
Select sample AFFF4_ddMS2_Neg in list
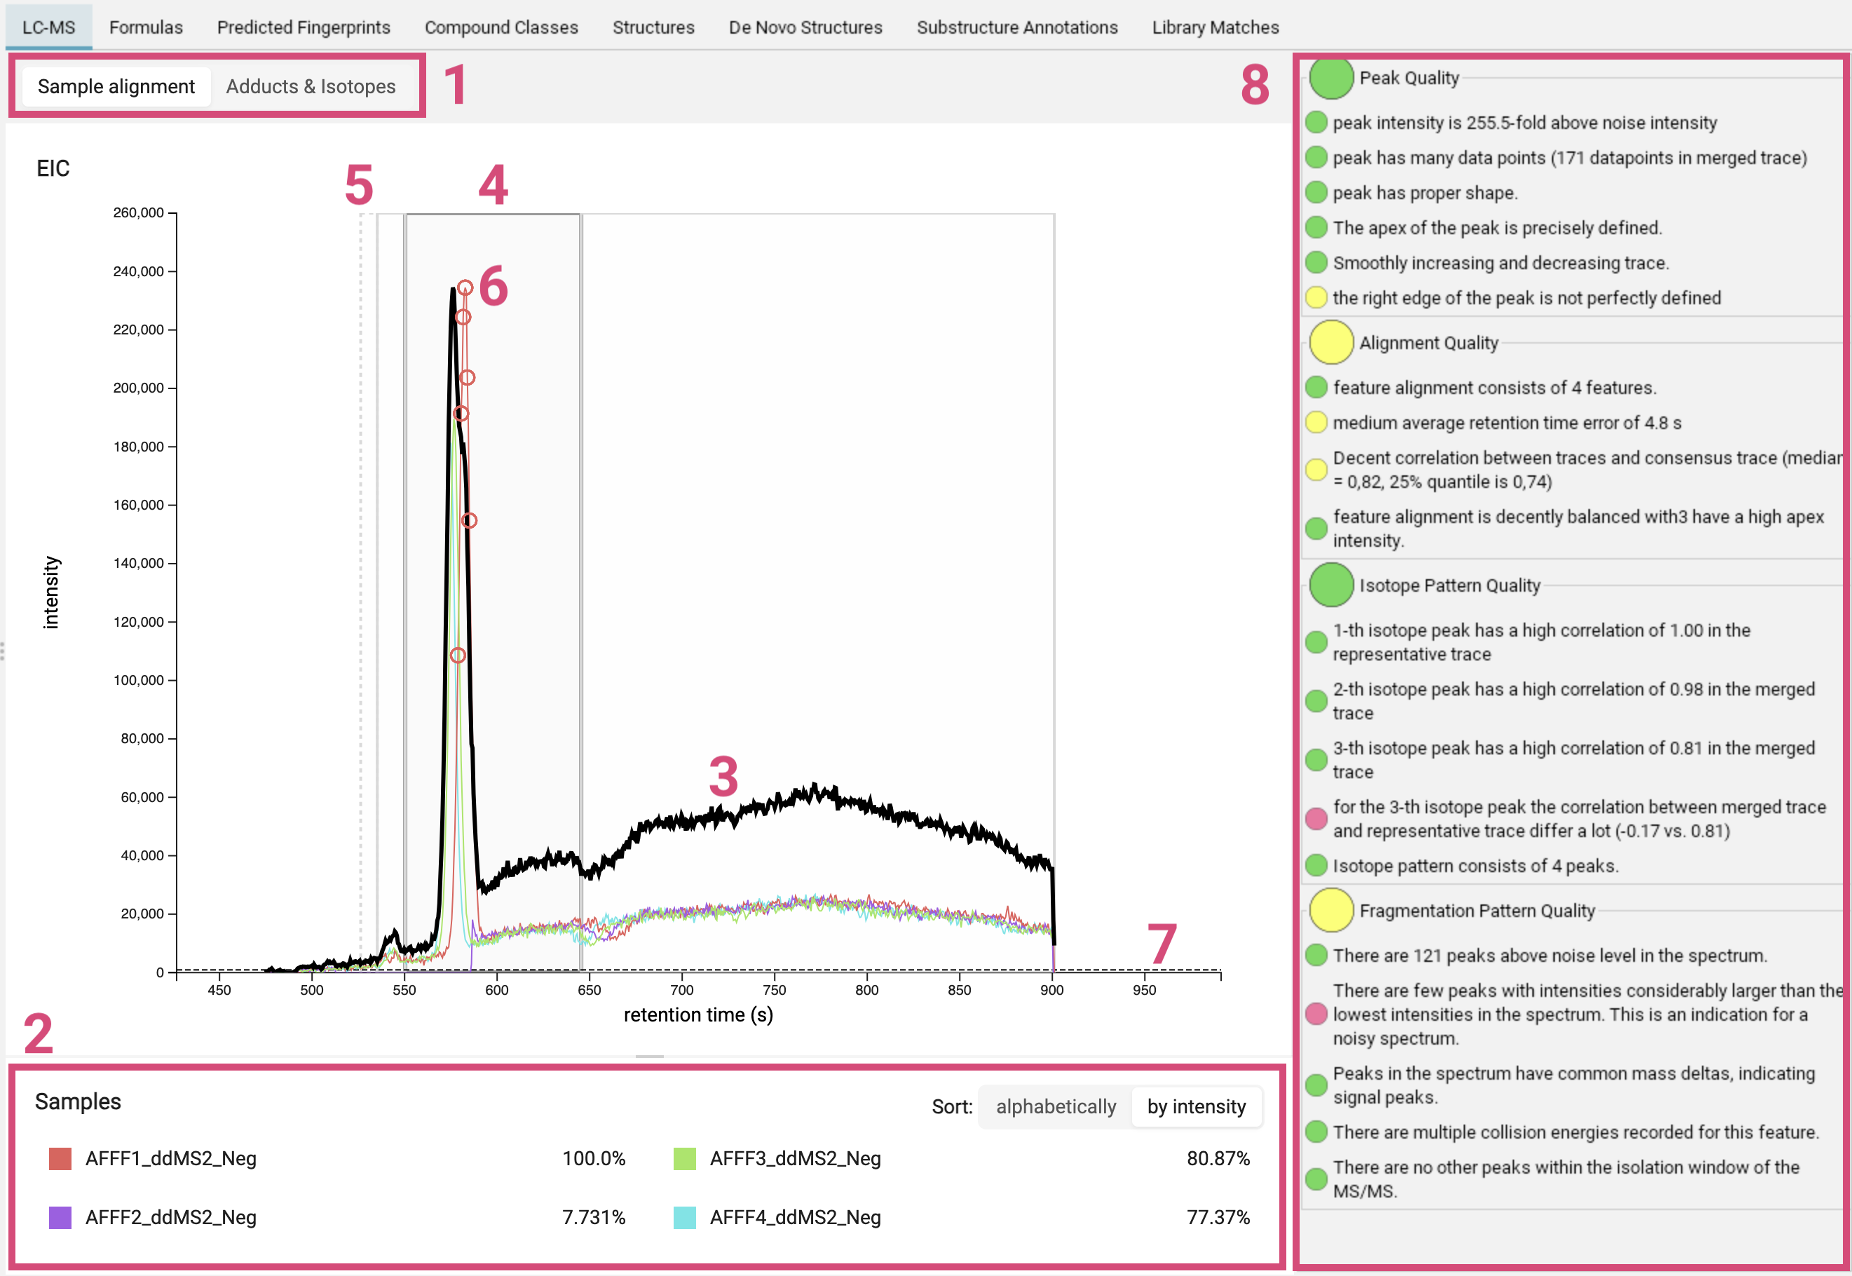click(x=796, y=1218)
